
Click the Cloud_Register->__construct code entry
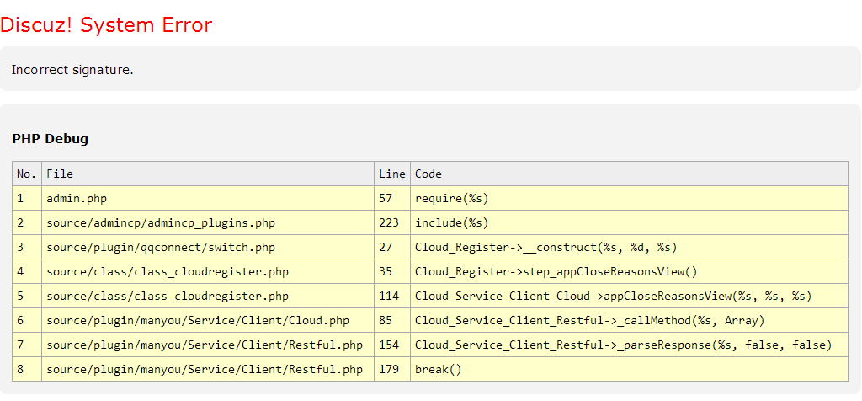[x=545, y=248]
